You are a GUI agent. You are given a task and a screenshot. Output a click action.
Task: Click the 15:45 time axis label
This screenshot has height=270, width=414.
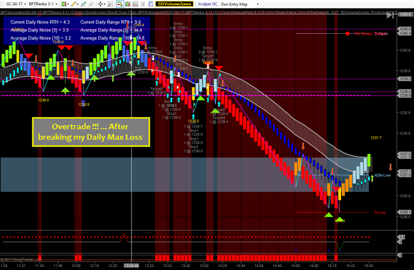[369, 266]
